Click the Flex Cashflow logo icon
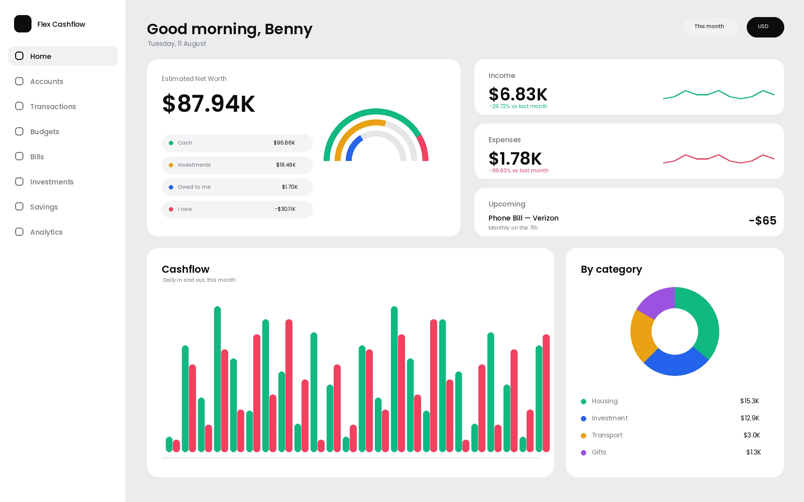Screen dimensions: 804x502 pos(23,24)
